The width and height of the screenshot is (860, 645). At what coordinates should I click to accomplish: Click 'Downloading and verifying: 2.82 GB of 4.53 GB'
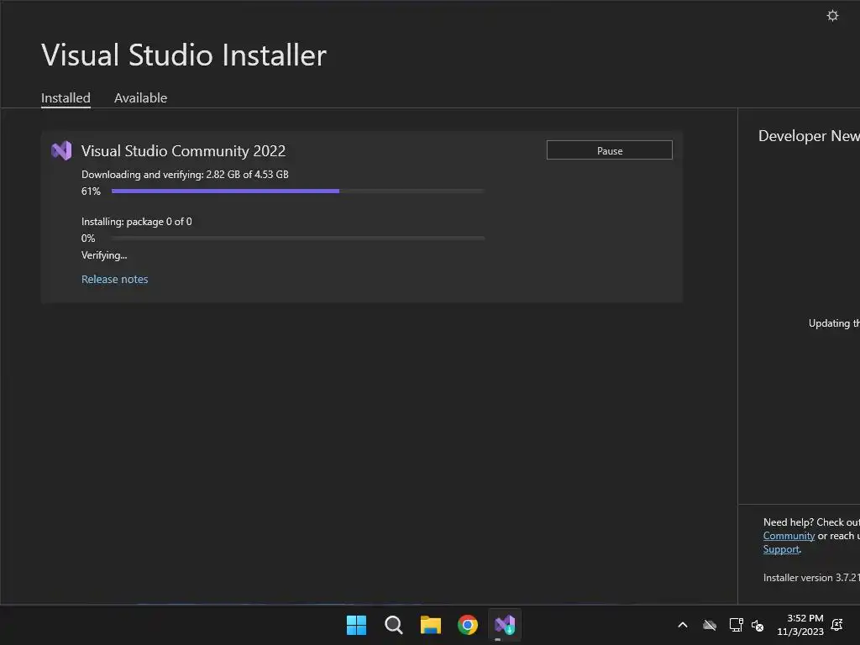point(185,175)
